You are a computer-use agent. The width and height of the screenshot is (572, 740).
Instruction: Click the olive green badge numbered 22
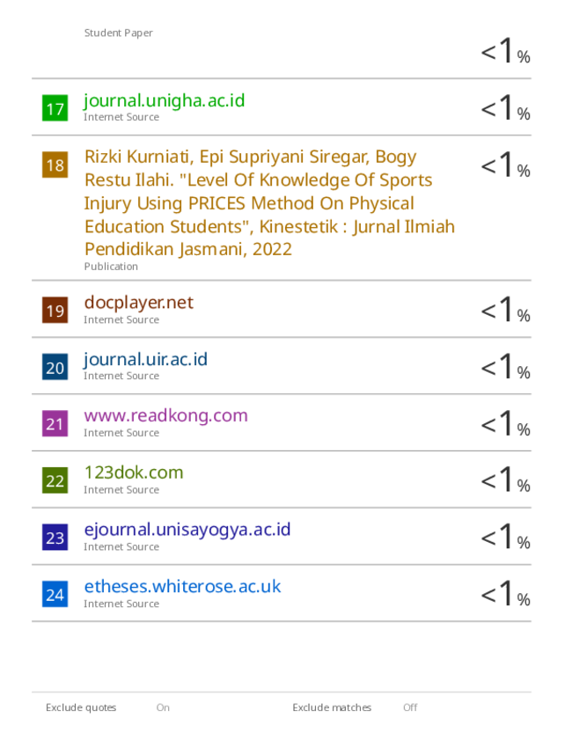(x=55, y=480)
